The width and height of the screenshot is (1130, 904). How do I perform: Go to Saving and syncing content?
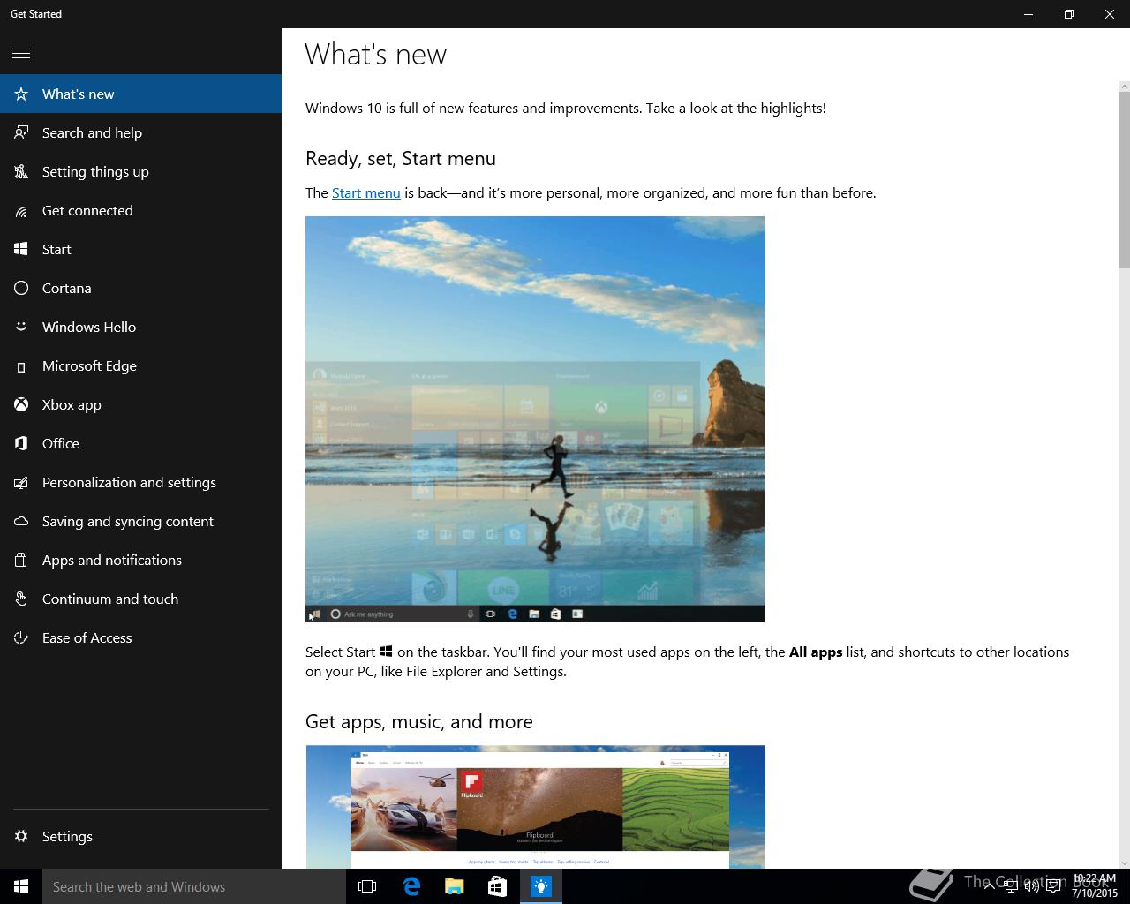[141, 521]
